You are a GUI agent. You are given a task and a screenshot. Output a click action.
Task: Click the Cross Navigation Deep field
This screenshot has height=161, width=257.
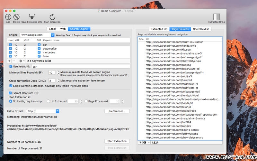point(52,81)
